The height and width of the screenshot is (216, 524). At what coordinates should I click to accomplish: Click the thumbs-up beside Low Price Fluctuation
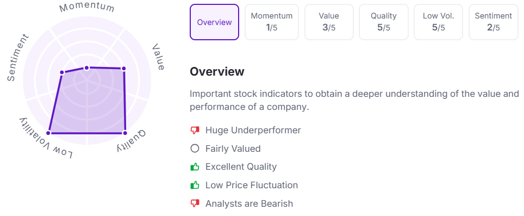tap(195, 185)
